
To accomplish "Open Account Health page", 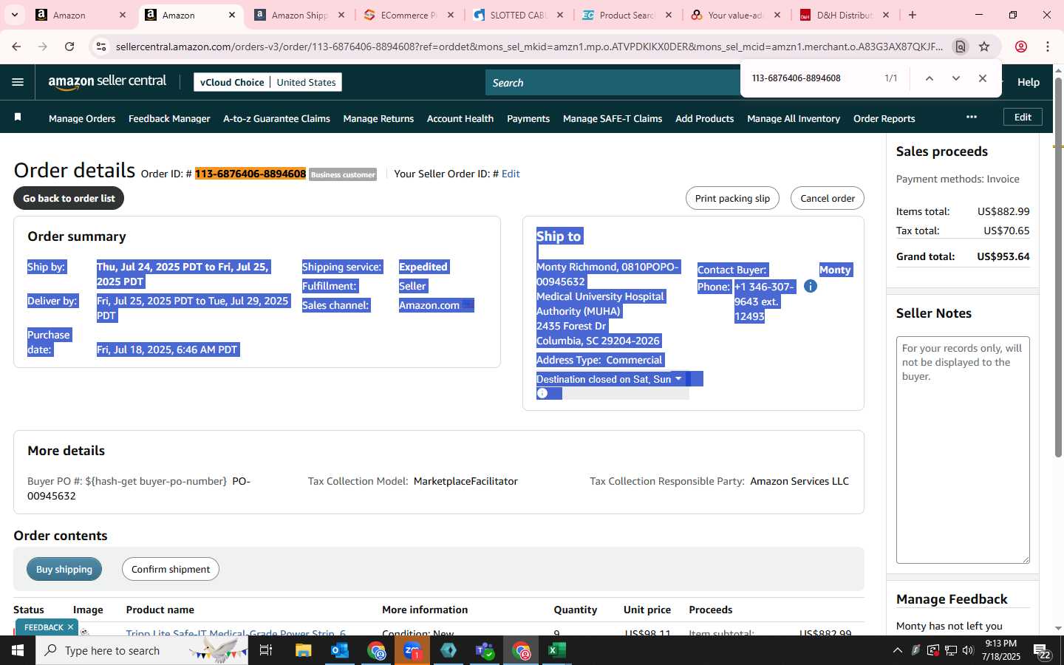I will (460, 118).
